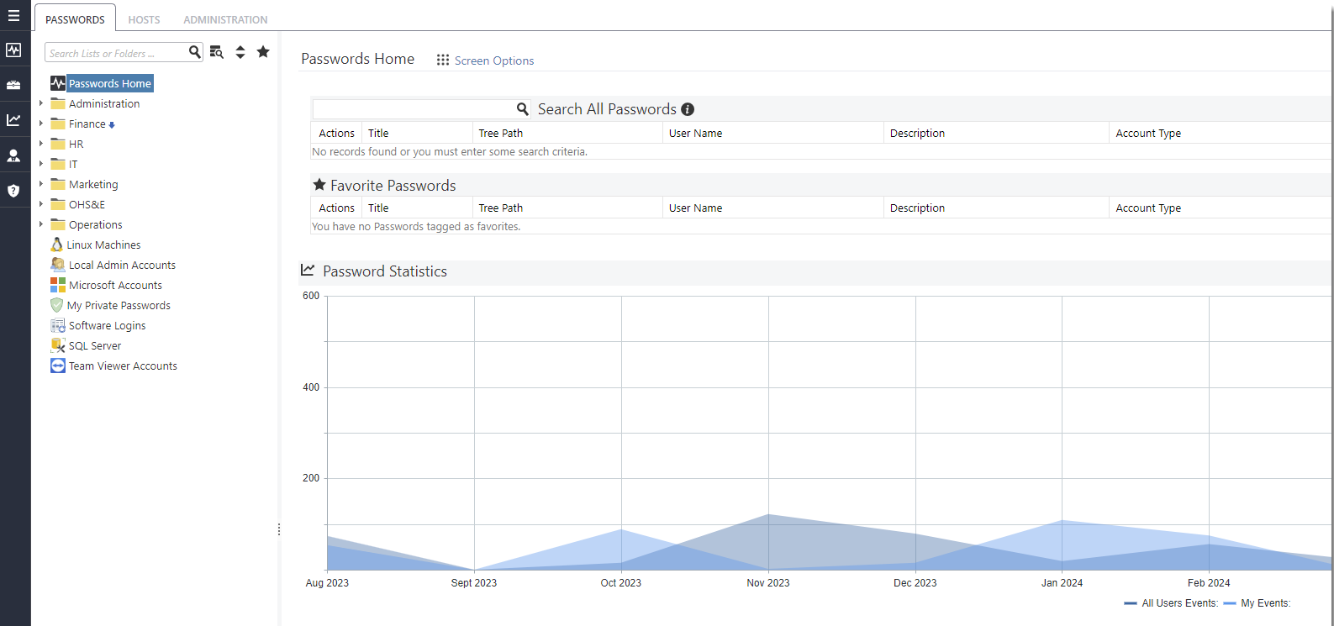Click the user profile icon in sidebar

13,155
